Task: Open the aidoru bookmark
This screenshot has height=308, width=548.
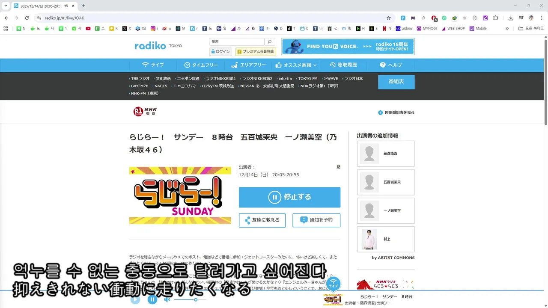Action: pyautogui.click(x=404, y=29)
